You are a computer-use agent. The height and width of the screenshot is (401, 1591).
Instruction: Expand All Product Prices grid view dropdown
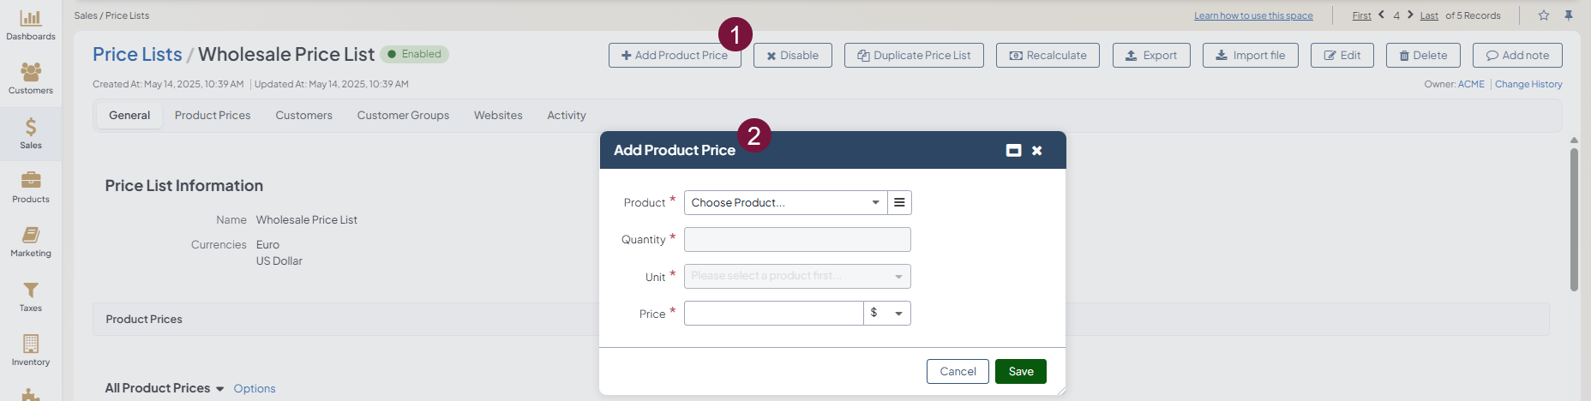pos(219,389)
